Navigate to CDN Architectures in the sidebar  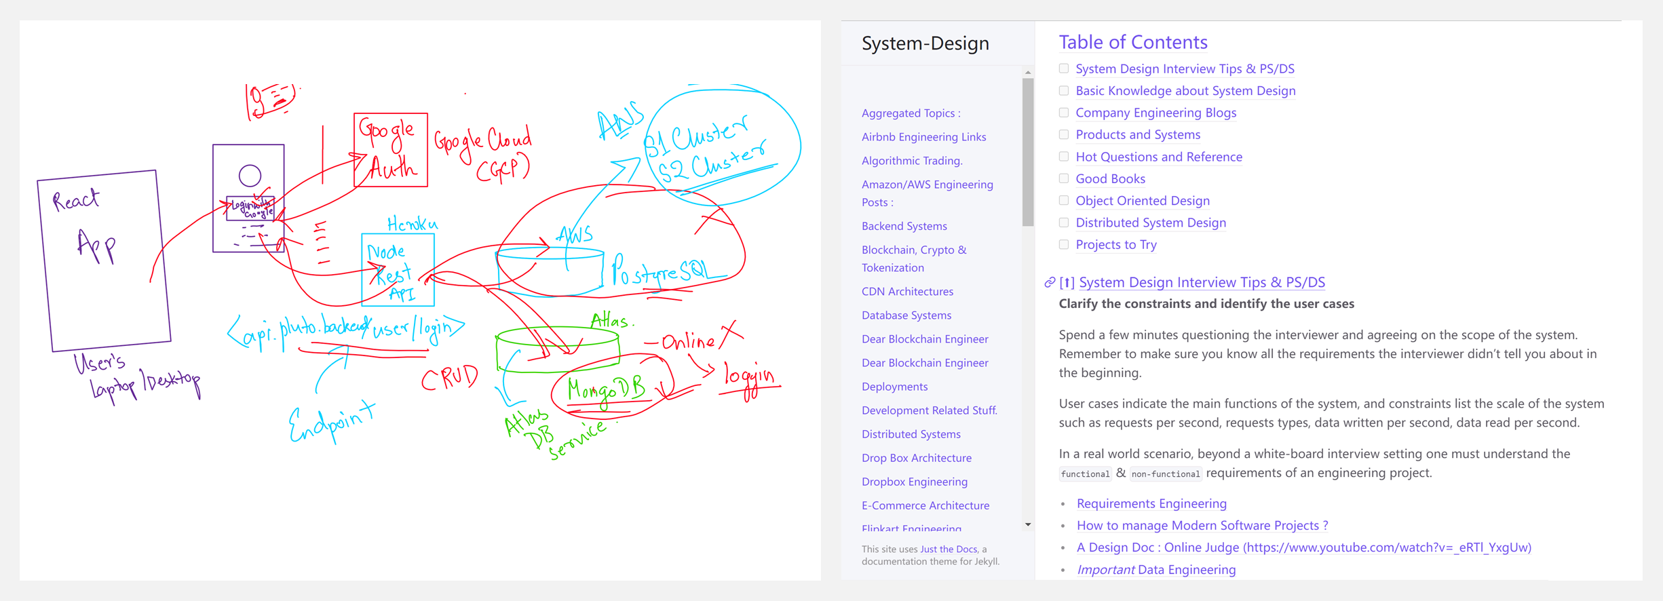907,292
